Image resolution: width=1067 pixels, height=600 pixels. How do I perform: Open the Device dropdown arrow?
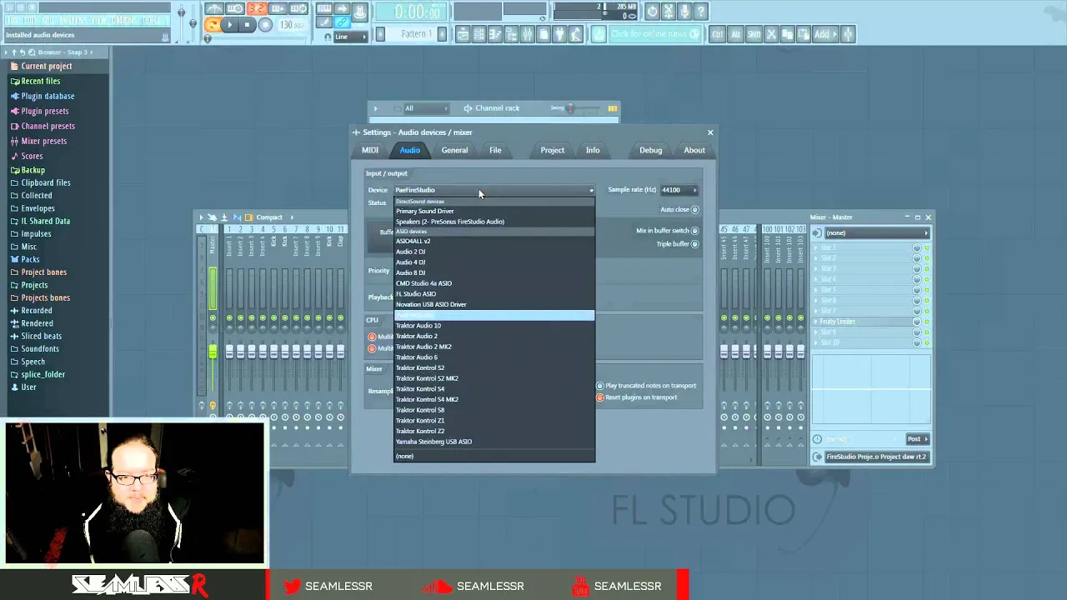(x=591, y=190)
